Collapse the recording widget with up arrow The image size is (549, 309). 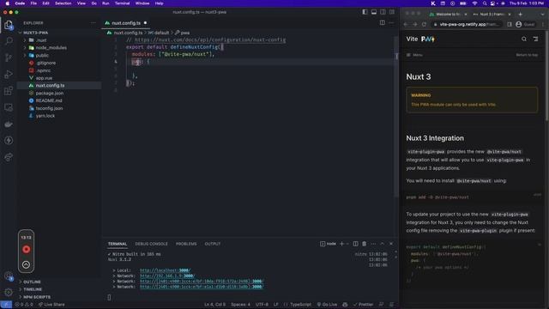tap(27, 265)
